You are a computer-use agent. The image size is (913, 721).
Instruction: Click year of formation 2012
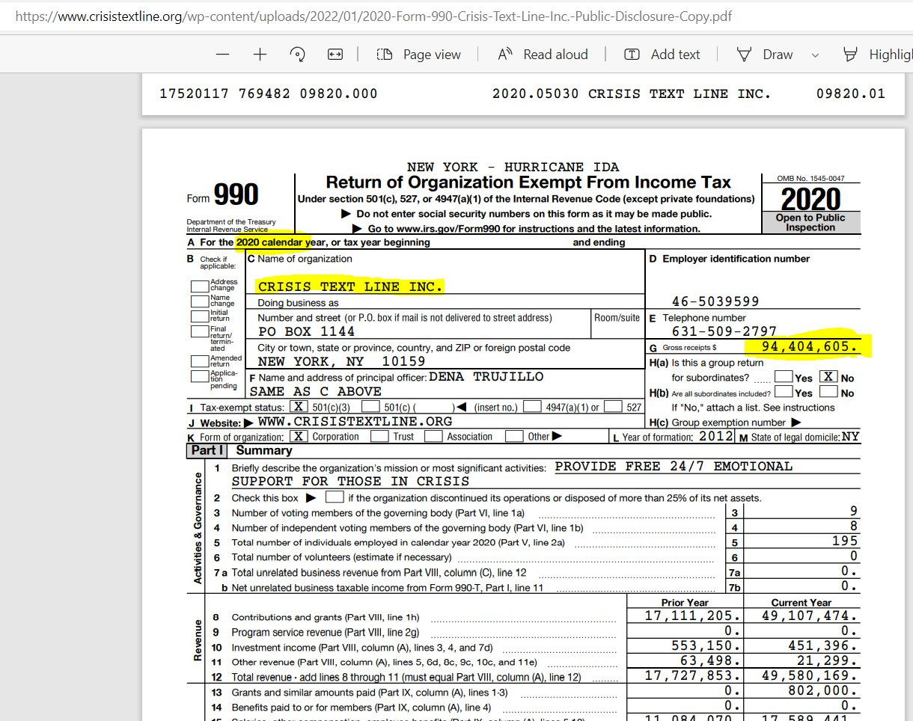point(716,436)
